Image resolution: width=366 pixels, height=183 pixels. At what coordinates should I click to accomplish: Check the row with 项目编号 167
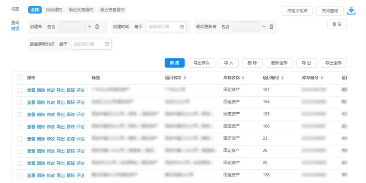tap(19, 90)
